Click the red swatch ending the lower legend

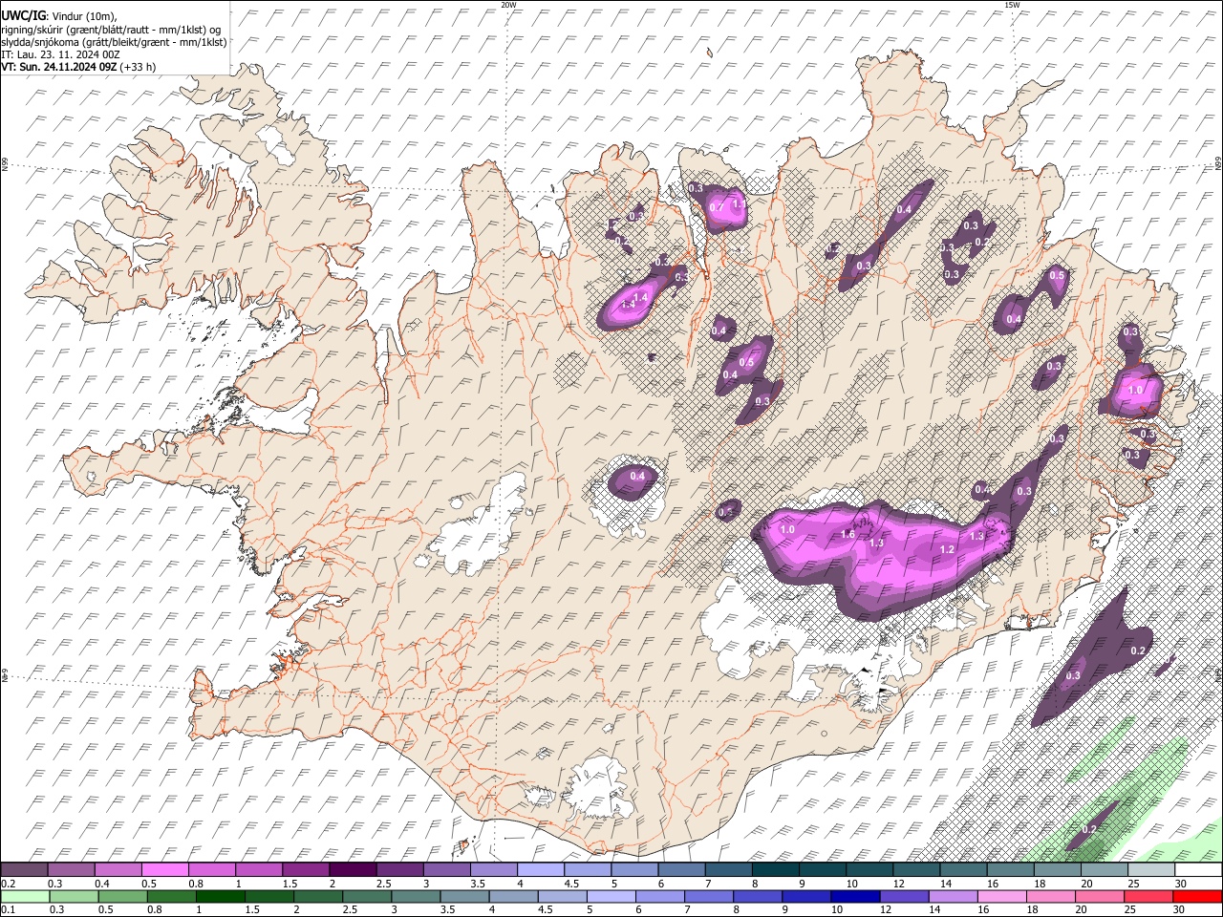(1198, 896)
